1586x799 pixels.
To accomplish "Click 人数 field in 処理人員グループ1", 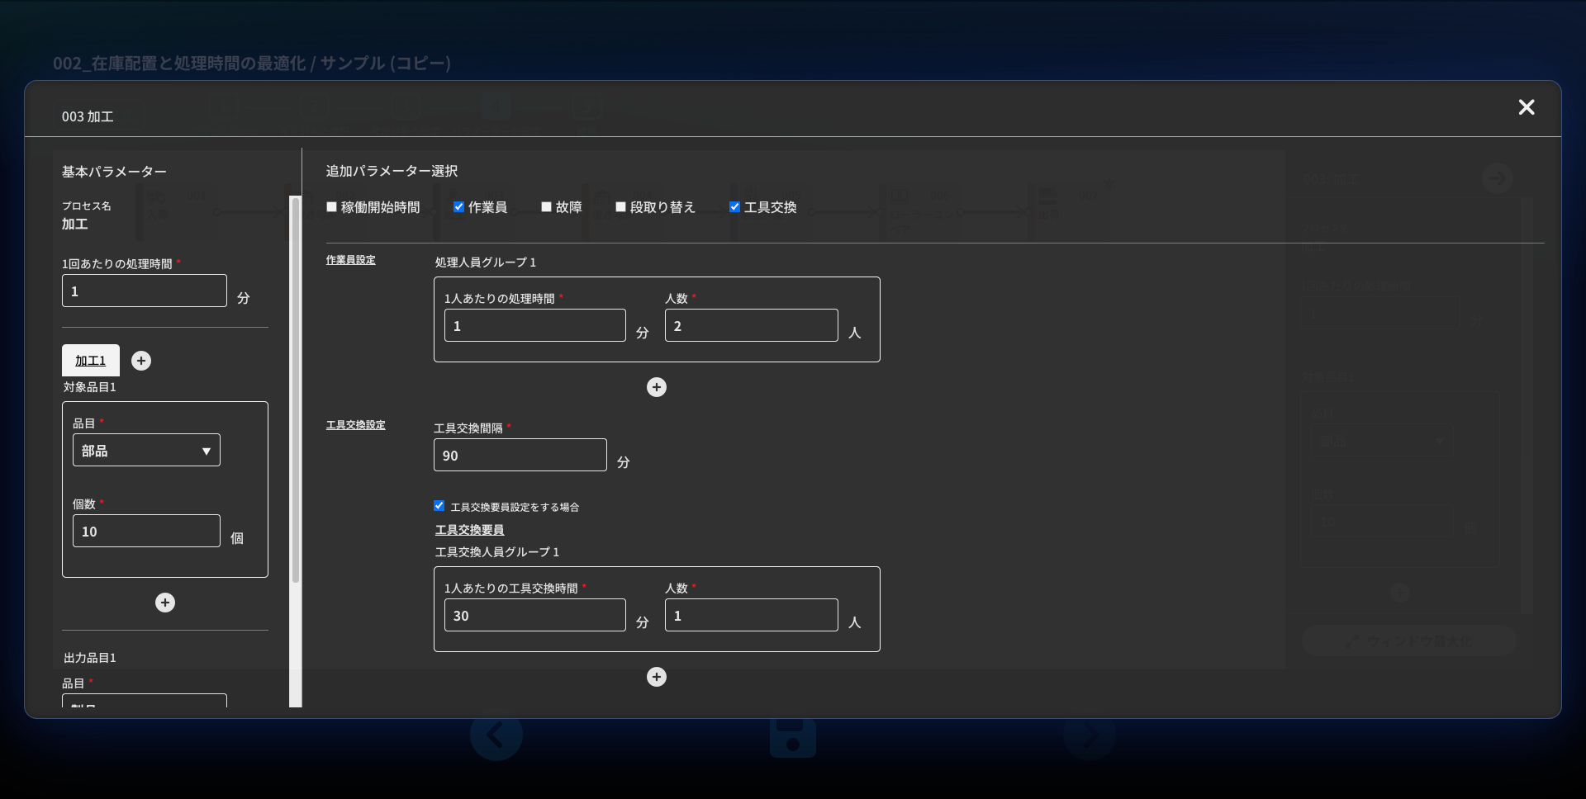I will [x=751, y=326].
